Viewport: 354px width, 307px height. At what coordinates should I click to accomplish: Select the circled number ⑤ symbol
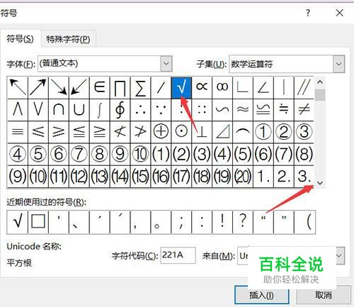coord(38,154)
